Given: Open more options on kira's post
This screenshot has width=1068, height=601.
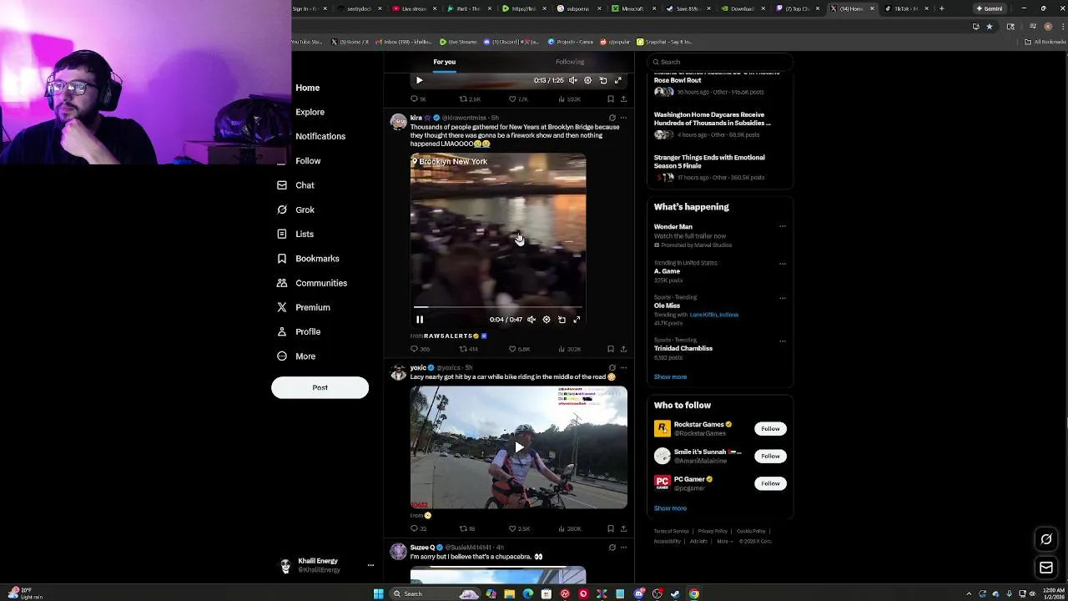Looking at the screenshot, I should [623, 118].
